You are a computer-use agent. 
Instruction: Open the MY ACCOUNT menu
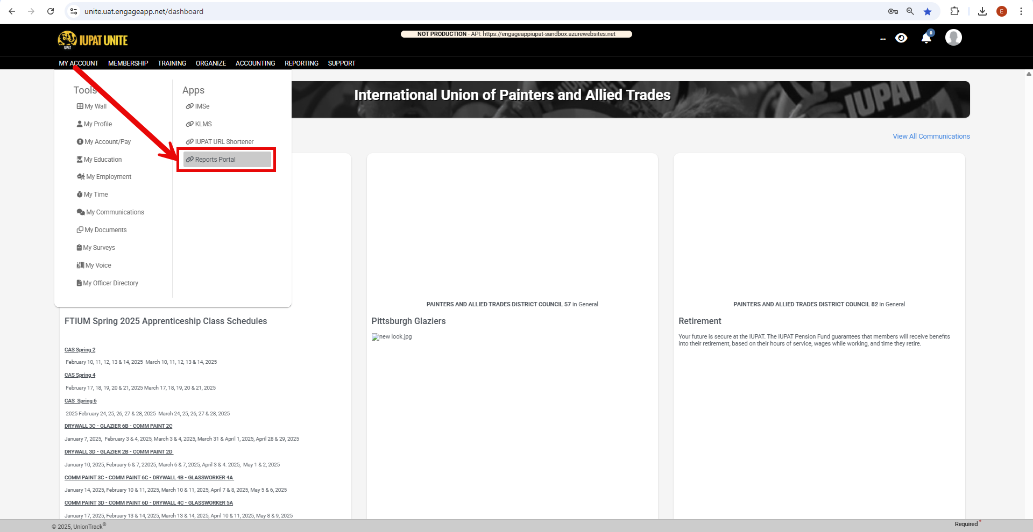coord(79,63)
